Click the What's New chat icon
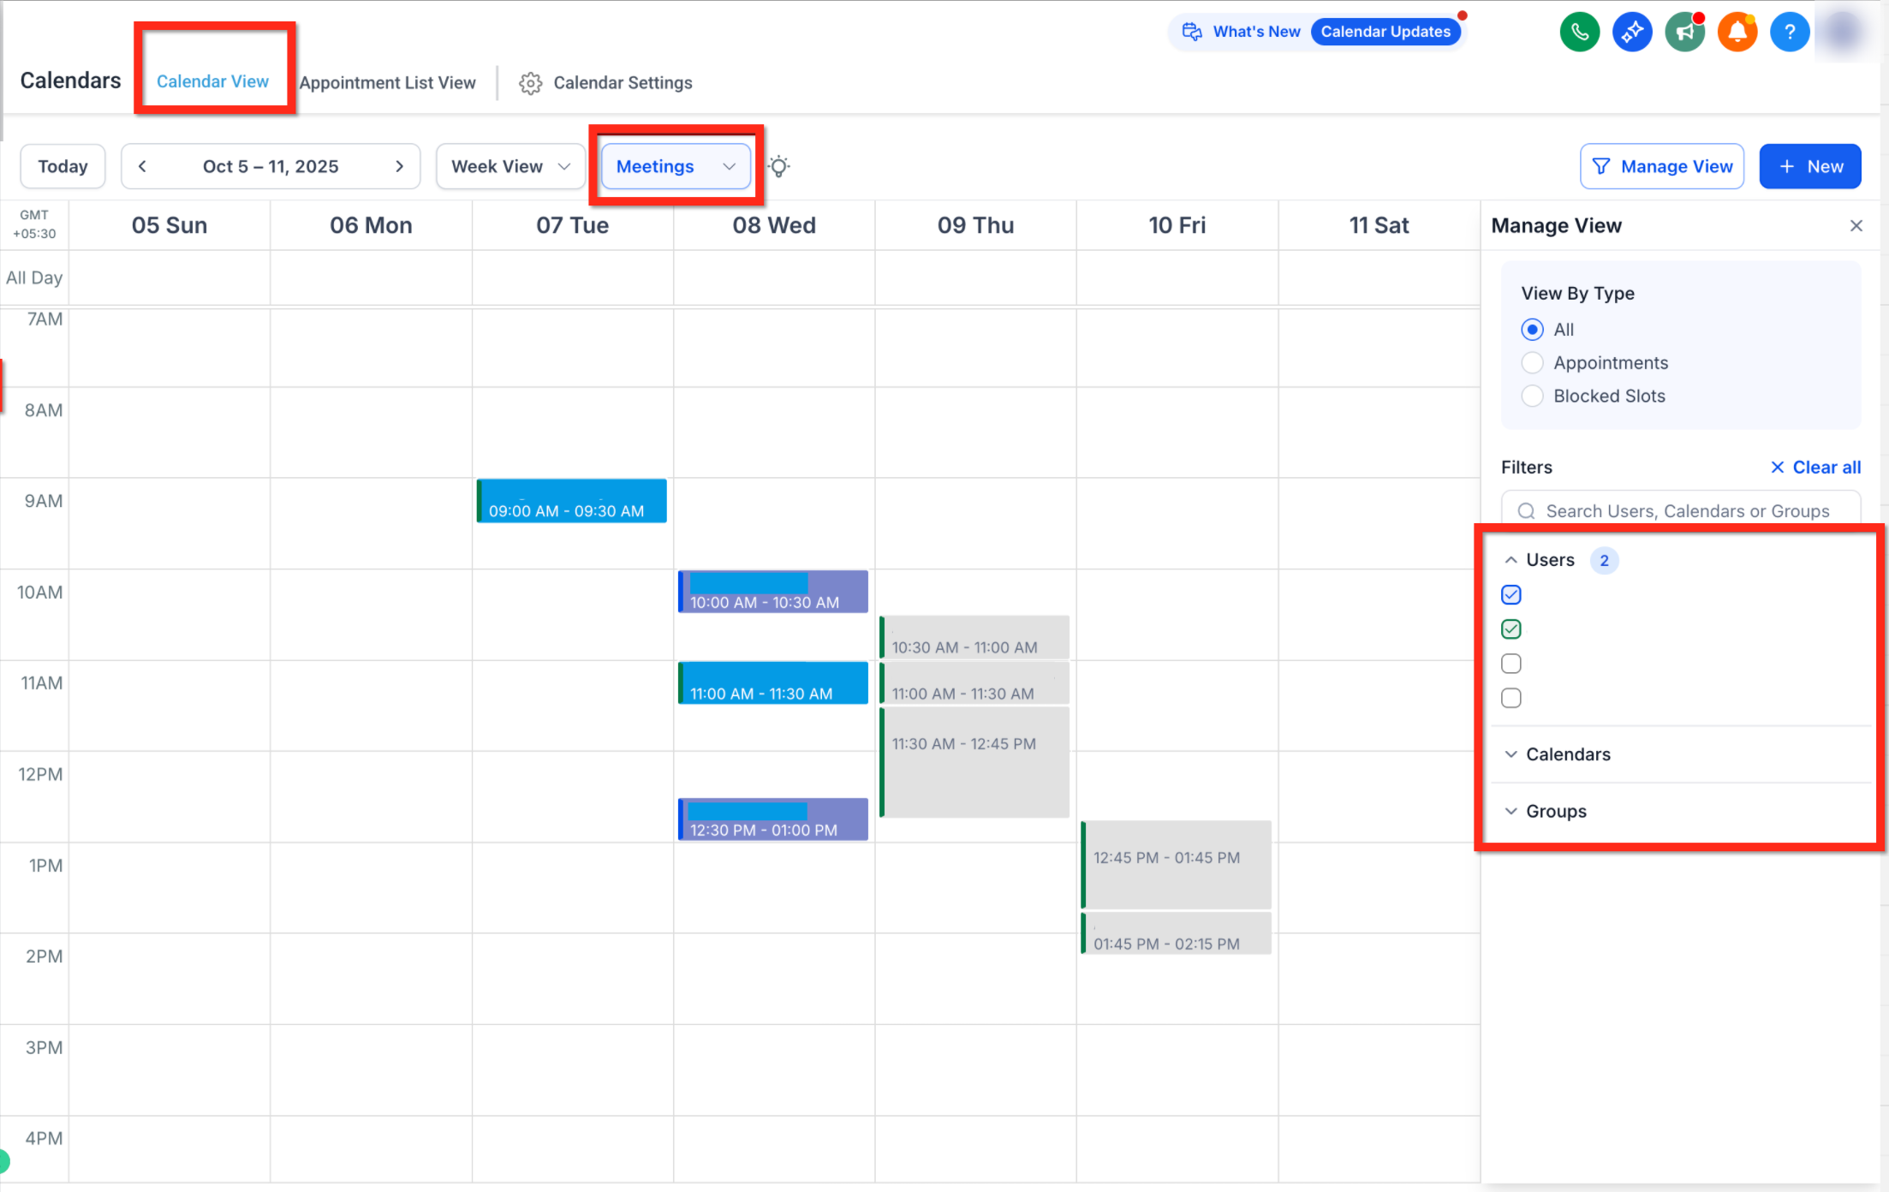This screenshot has height=1192, width=1889. 1192,32
